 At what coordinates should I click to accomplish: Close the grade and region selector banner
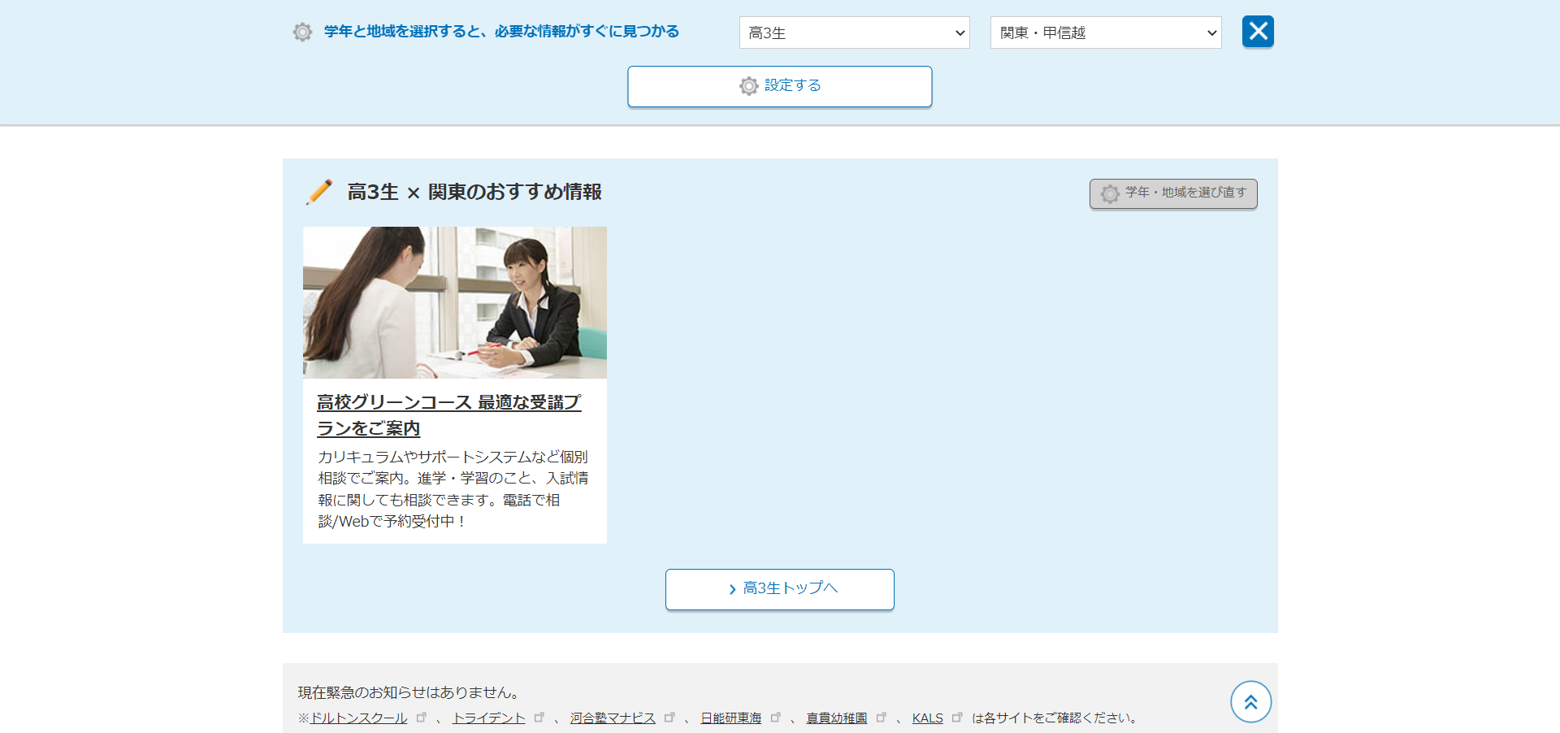pos(1258,32)
